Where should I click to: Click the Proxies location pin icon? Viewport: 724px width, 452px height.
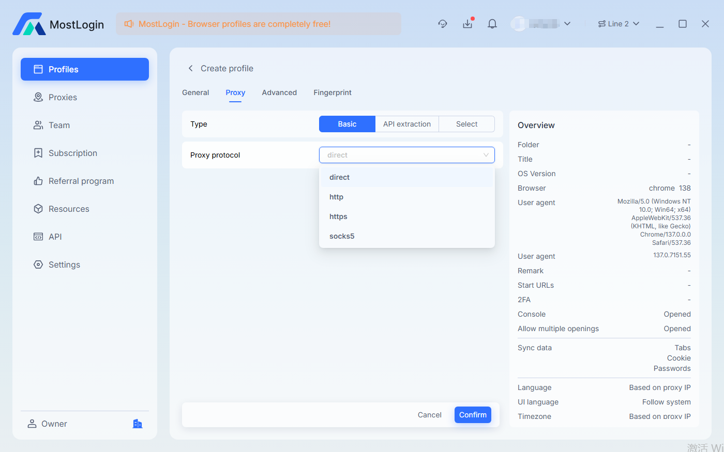click(x=38, y=97)
